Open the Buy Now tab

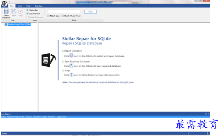point(39,6)
